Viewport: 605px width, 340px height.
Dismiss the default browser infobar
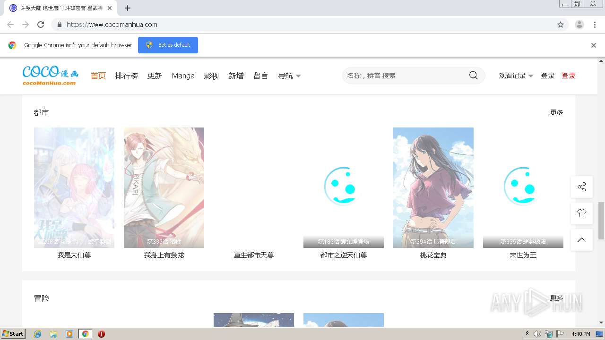click(594, 45)
